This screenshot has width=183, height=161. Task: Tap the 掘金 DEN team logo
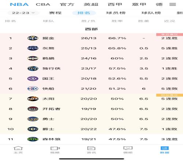(x=33, y=38)
